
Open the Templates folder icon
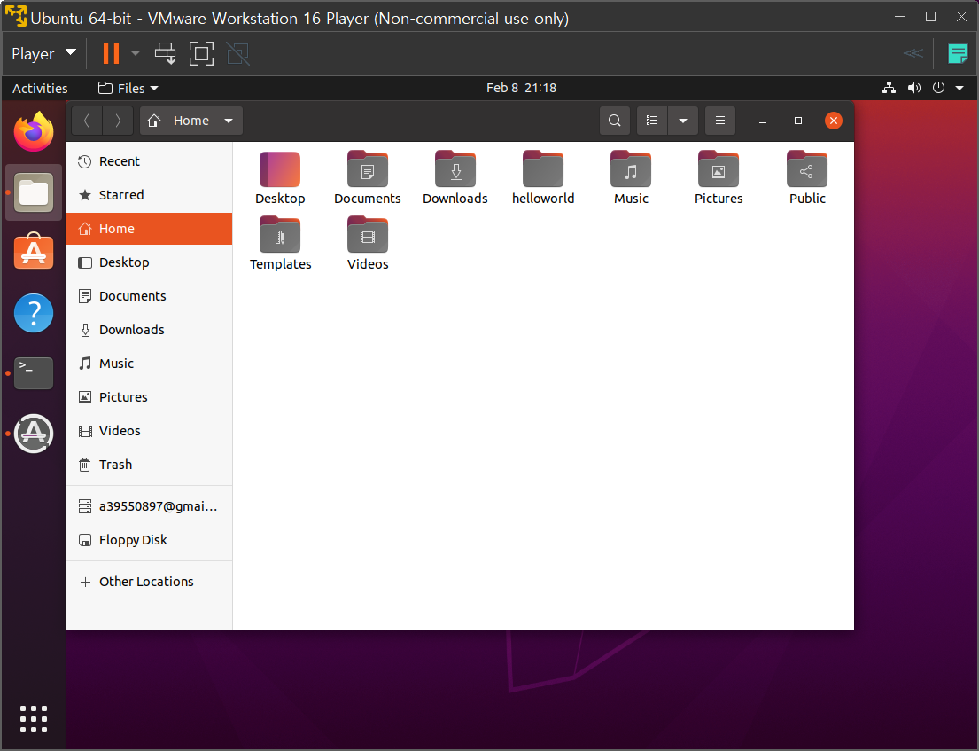click(x=280, y=235)
